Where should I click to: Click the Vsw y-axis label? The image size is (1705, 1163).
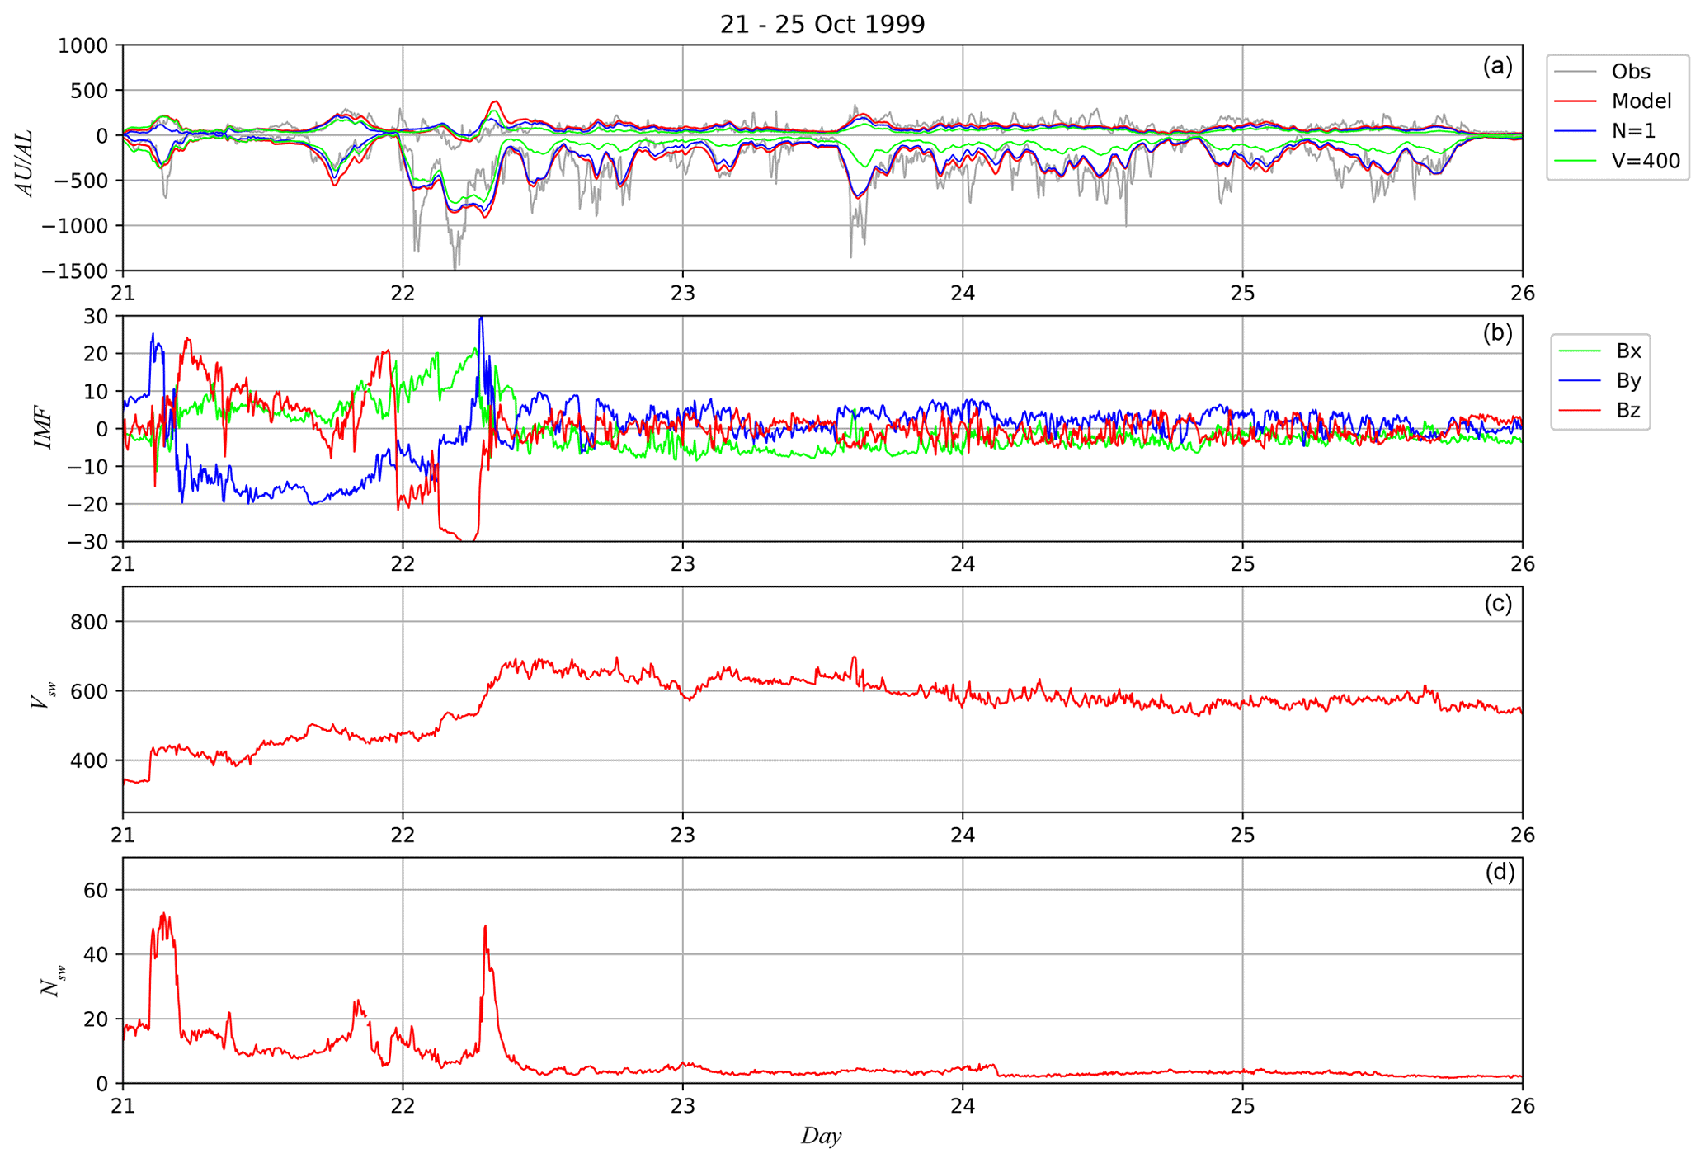(x=42, y=697)
